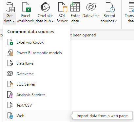Click the Dataverse ribbon icon
134x122 pixels.
[91, 7]
